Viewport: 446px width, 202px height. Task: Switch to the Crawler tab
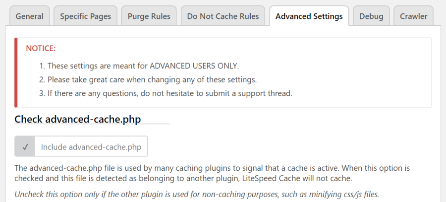[x=414, y=16]
